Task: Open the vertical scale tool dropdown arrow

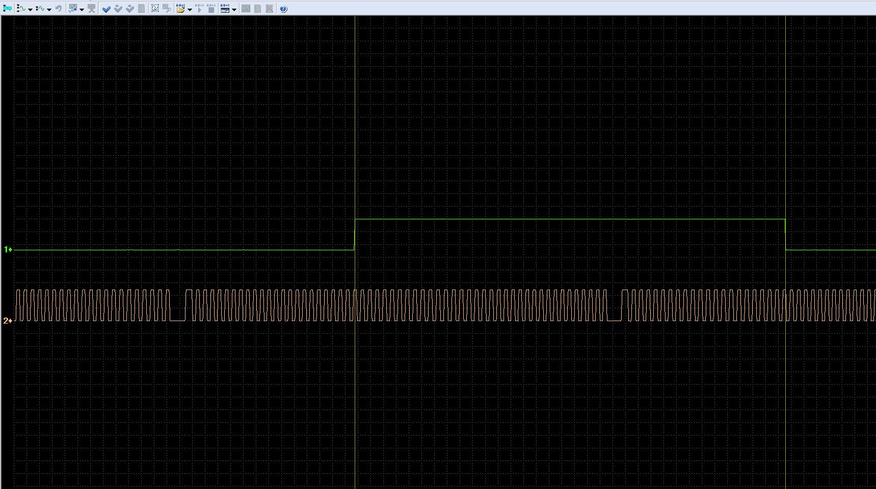Action: 30,10
